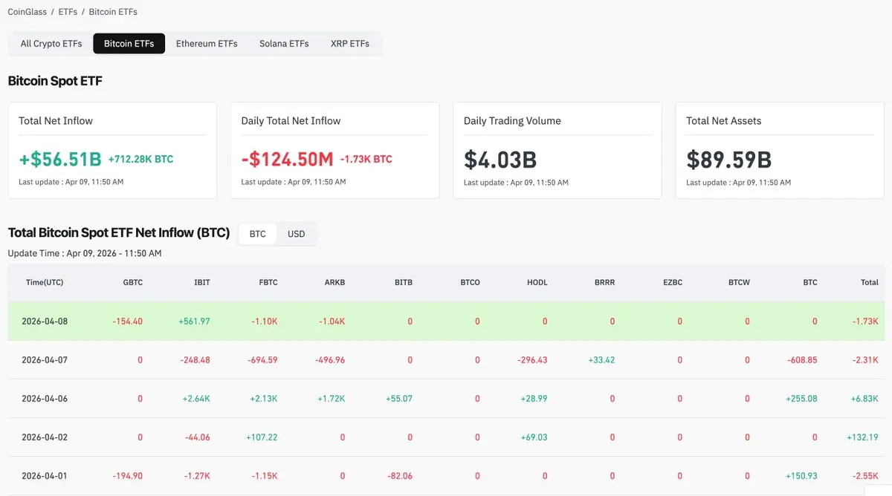Select the 2026-04-08 date row
892x496 pixels.
pyautogui.click(x=446, y=322)
